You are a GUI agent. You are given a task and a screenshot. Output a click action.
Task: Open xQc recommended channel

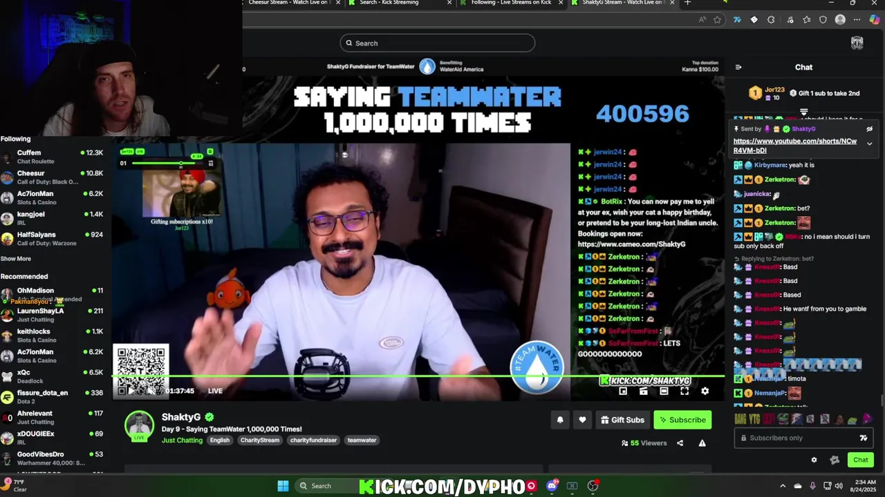(x=52, y=376)
